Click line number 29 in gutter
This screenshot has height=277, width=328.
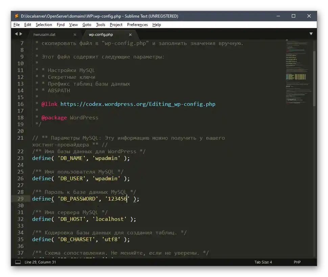(x=20, y=199)
